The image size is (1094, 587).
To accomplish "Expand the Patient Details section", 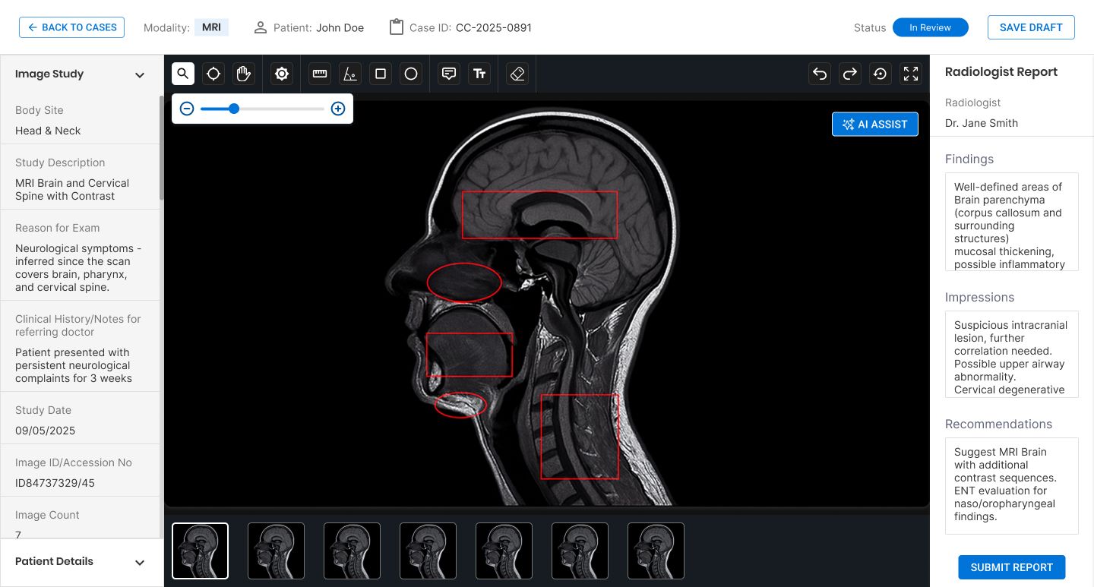I will tap(140, 562).
